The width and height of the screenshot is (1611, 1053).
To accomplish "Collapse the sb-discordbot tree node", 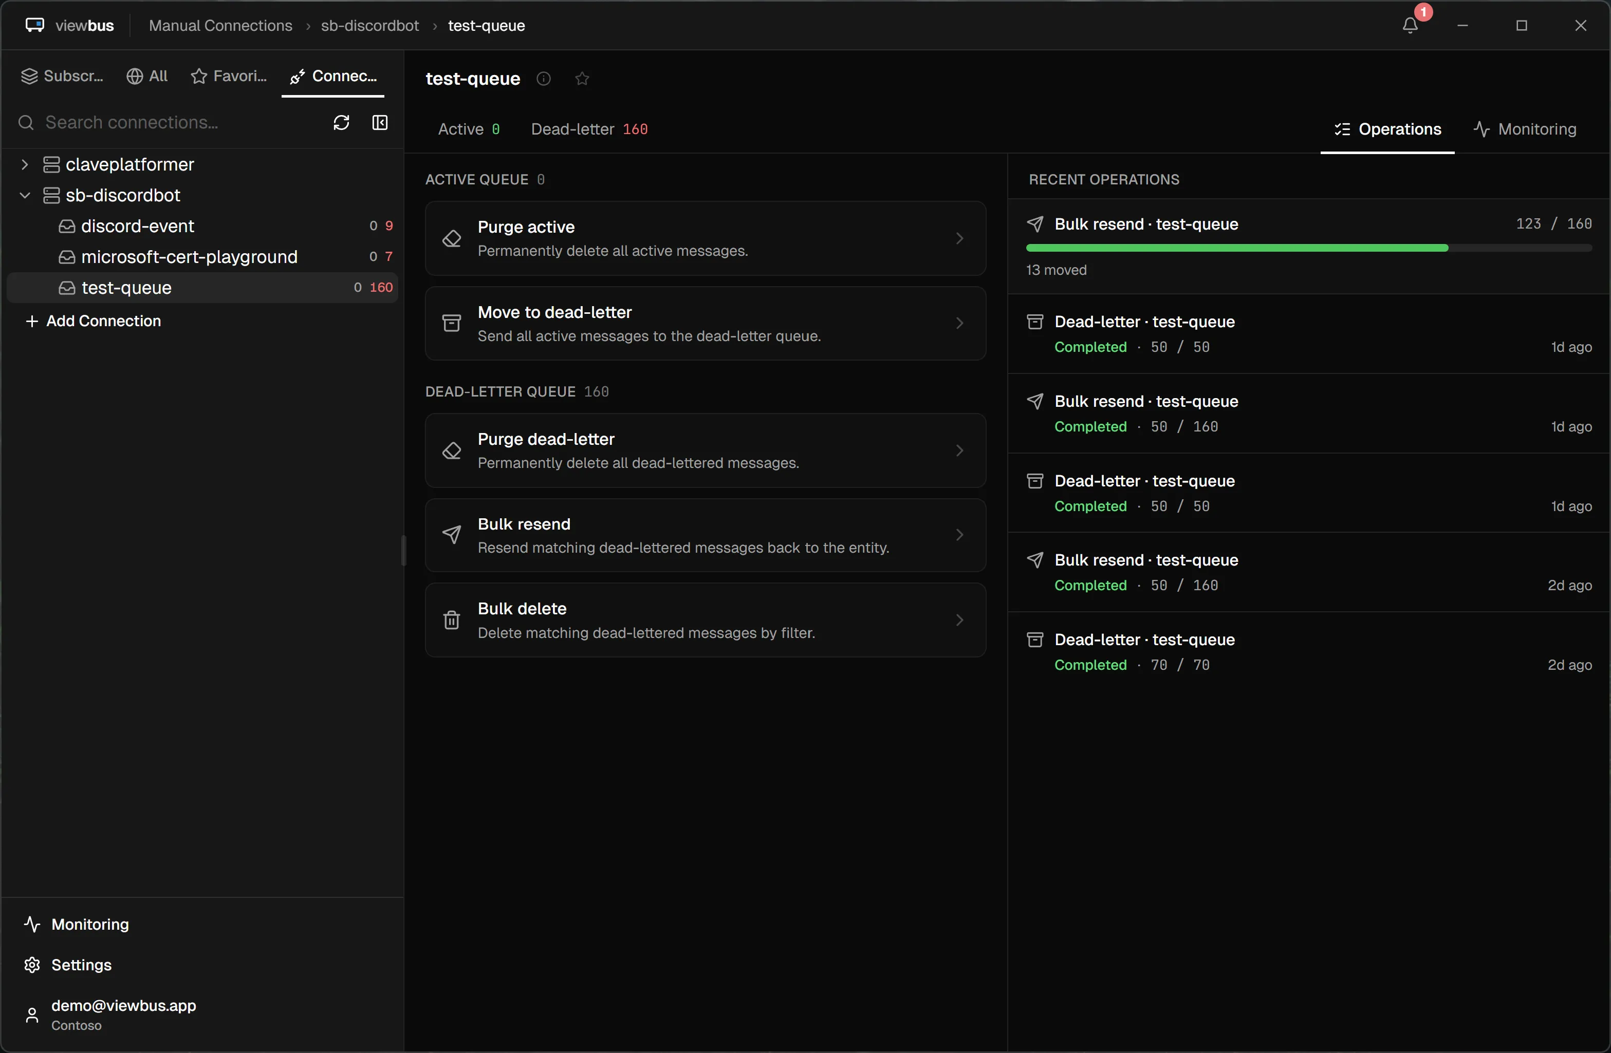I will (x=25, y=196).
